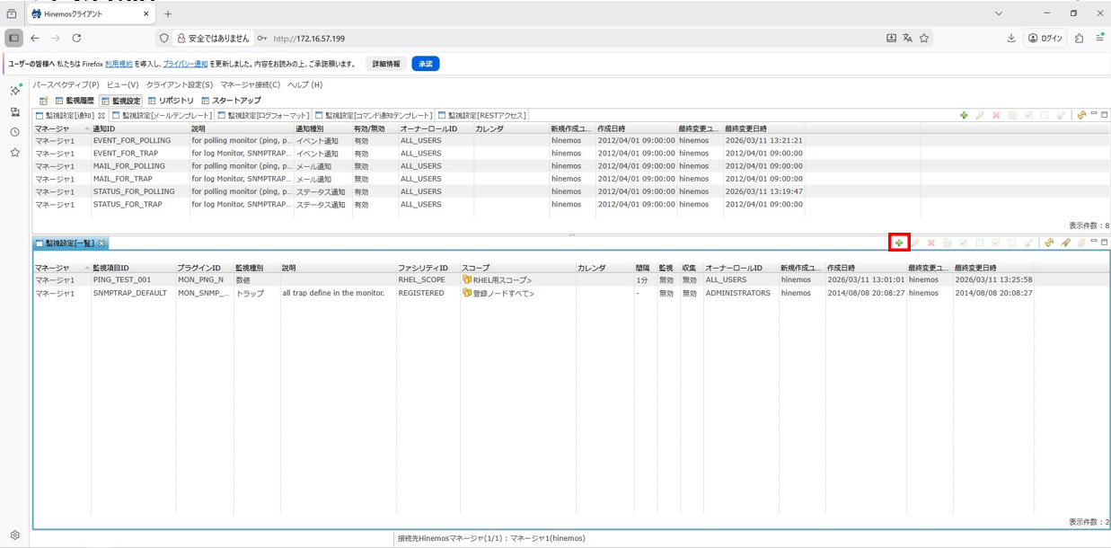The width and height of the screenshot is (1111, 548).
Task: Click green plus icon in monitor list toolbar
Action: coord(898,243)
